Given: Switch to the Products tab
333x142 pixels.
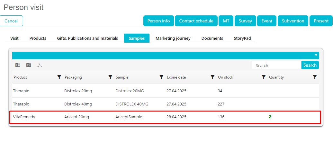Looking at the screenshot, I should (x=38, y=38).
